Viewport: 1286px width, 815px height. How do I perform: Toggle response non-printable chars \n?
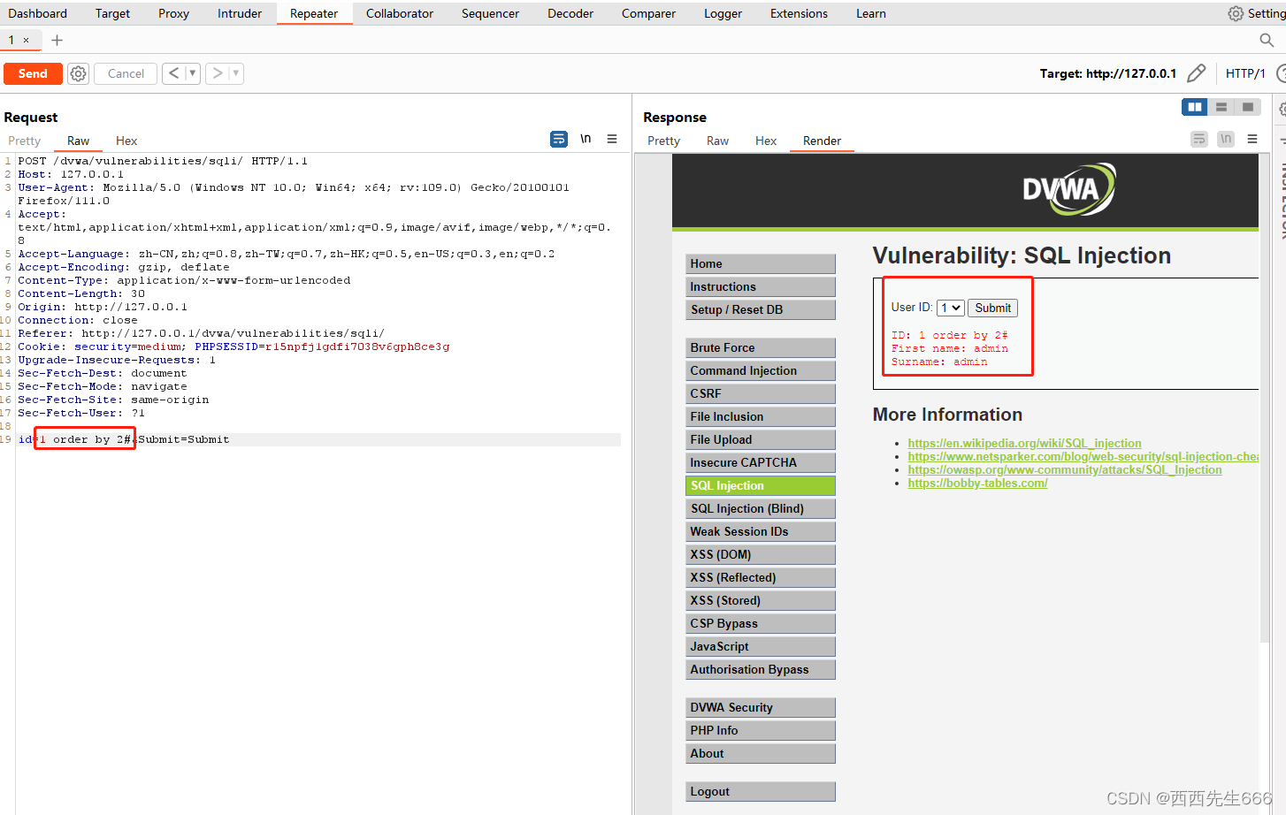(x=1226, y=139)
